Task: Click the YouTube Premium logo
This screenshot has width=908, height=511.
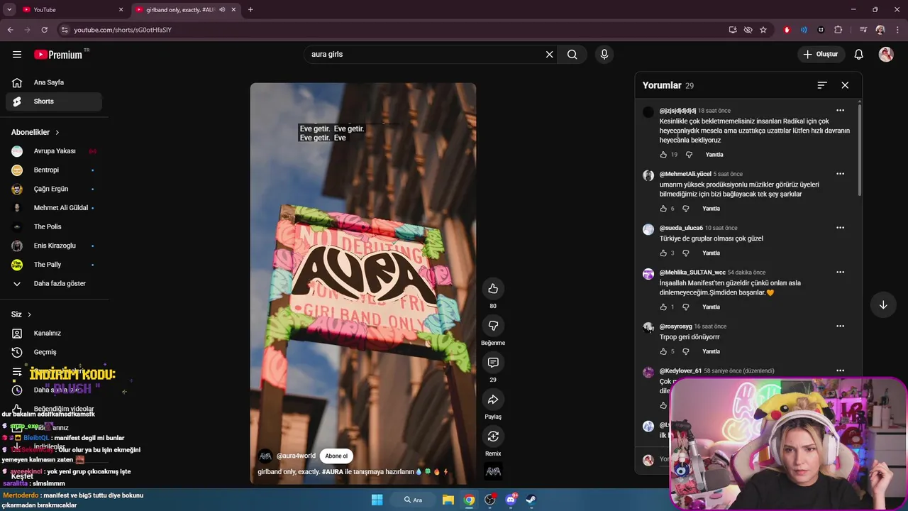Action: (58, 55)
